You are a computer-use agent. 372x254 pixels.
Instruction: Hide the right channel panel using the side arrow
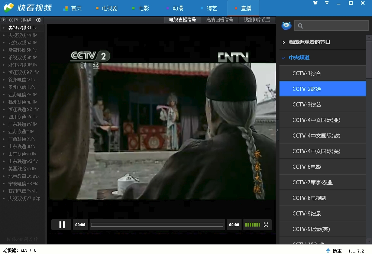[278, 130]
